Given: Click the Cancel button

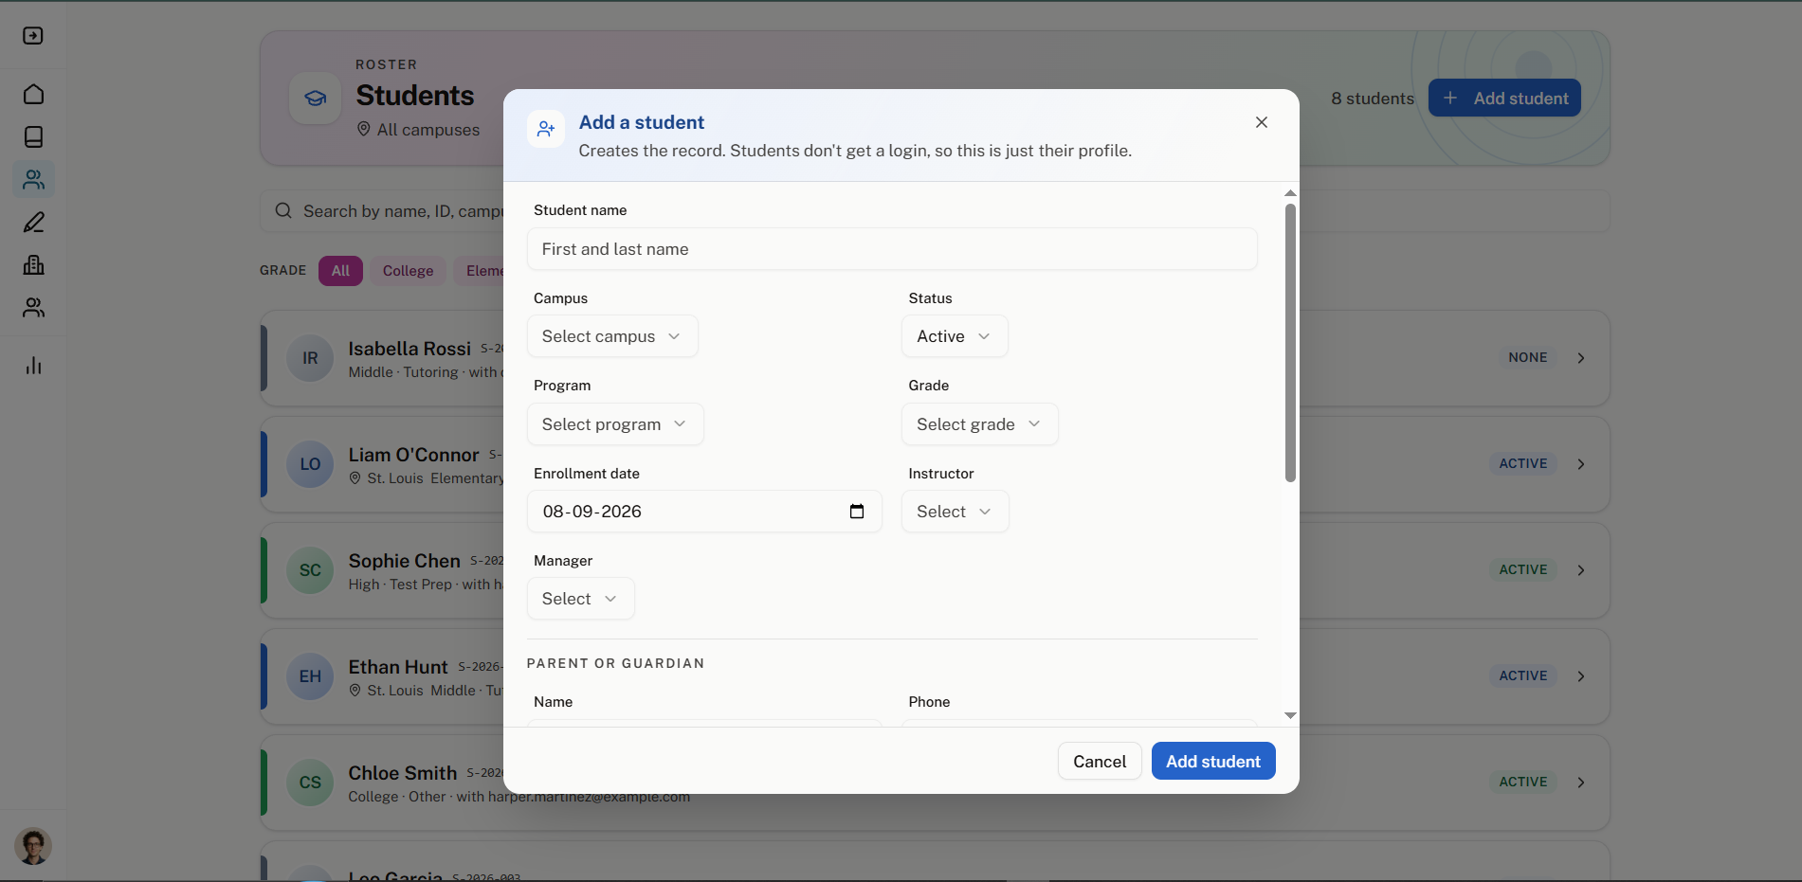Looking at the screenshot, I should coord(1100,761).
